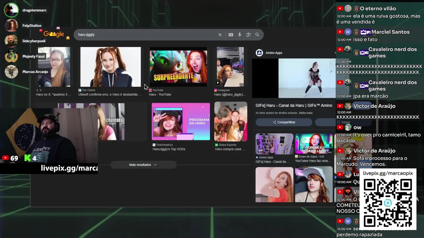The height and width of the screenshot is (238, 424).
Task: Click username 'Victor de Araújo' above 'Sofá e processo' message
Action: click(x=374, y=151)
